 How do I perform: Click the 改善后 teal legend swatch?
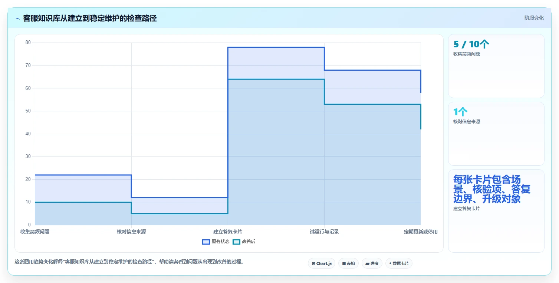coord(236,242)
